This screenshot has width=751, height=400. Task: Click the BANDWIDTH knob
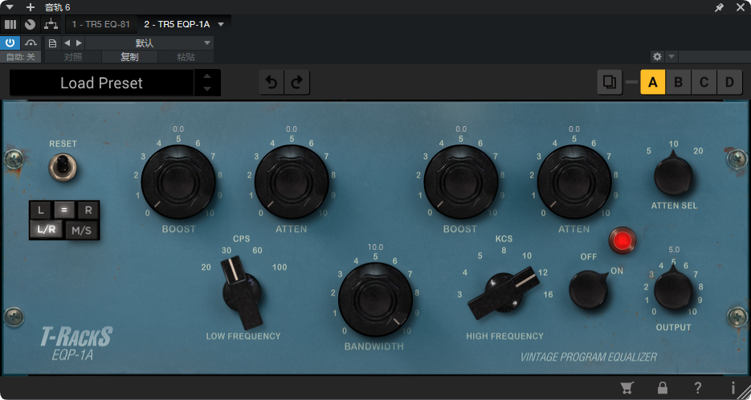[x=375, y=300]
